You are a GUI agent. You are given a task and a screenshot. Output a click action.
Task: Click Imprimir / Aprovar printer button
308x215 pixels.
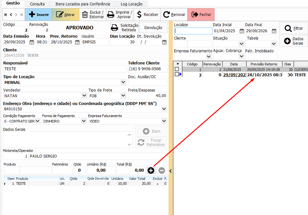tap(120, 15)
